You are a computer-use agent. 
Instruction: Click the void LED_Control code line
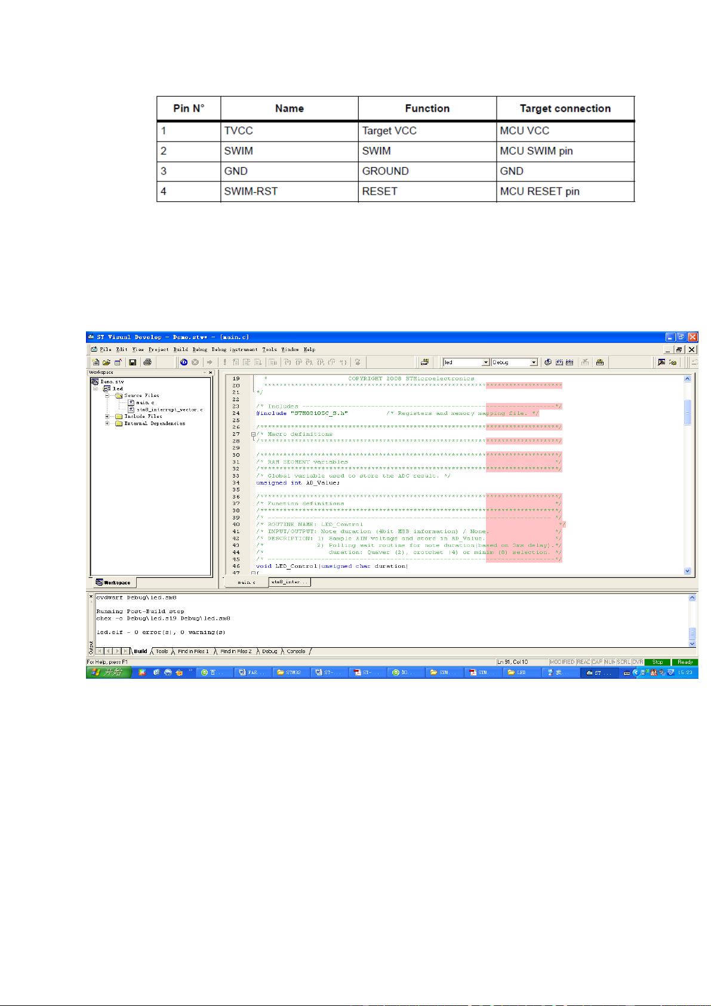332,566
